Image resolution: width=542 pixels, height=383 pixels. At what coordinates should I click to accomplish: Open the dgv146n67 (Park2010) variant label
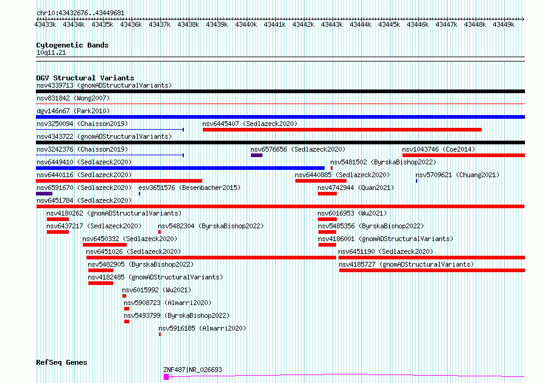pos(73,111)
